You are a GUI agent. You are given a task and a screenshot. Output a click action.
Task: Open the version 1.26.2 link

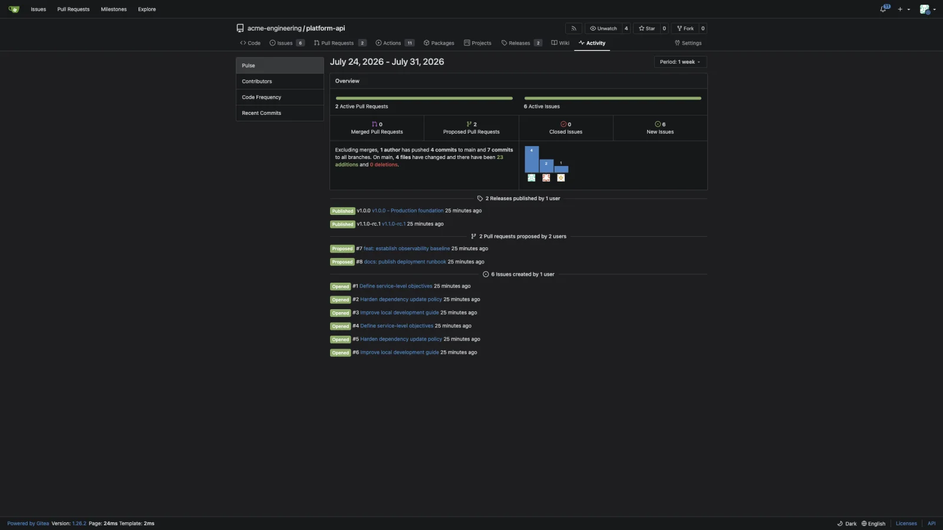pyautogui.click(x=79, y=524)
